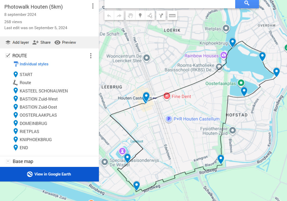The image size is (287, 201).
Task: Click blue marker beside Blauwgras street
Action: click(221, 159)
